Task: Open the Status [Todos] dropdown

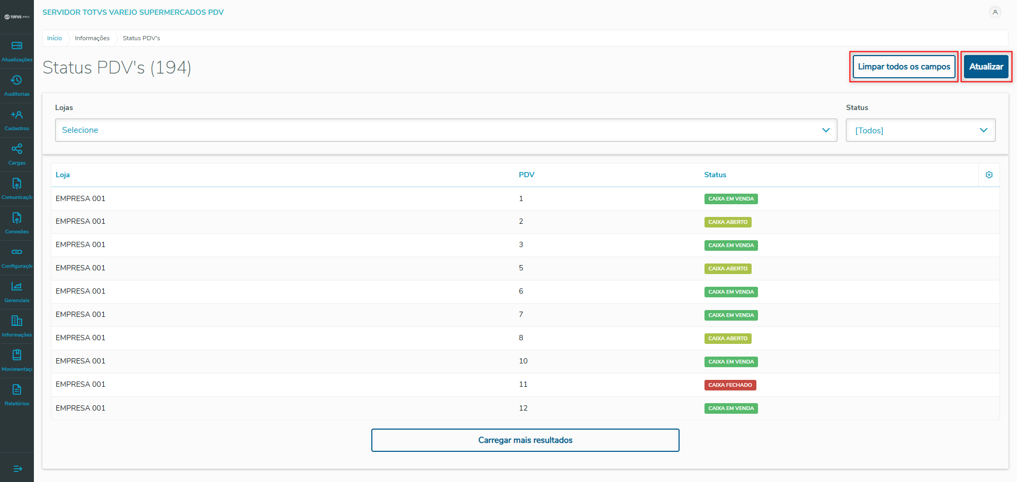Action: point(920,130)
